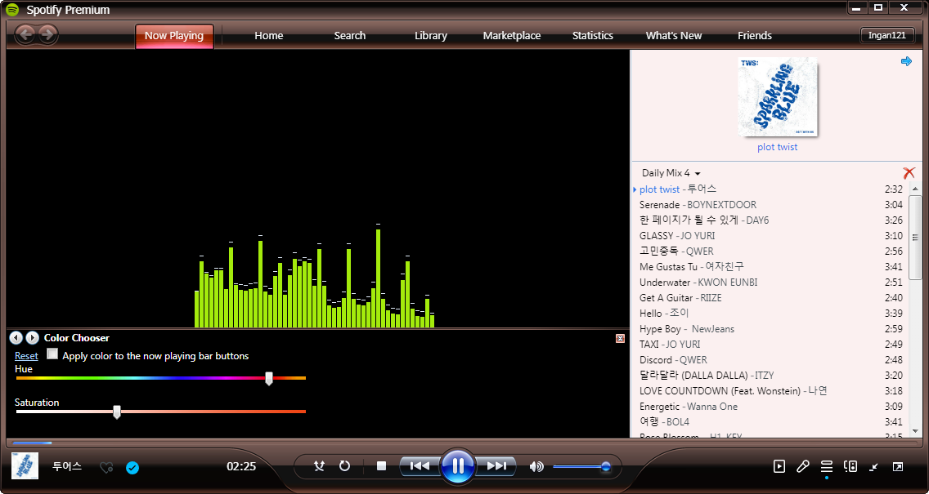Select the track Hype Boy - NewJeans
The height and width of the screenshot is (494, 929).
tap(771, 329)
